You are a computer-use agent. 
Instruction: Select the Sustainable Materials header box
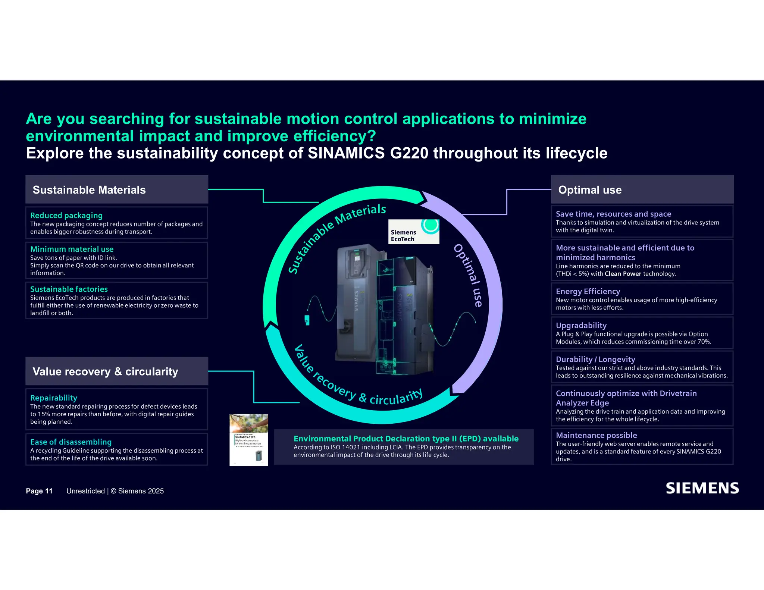pyautogui.click(x=116, y=189)
